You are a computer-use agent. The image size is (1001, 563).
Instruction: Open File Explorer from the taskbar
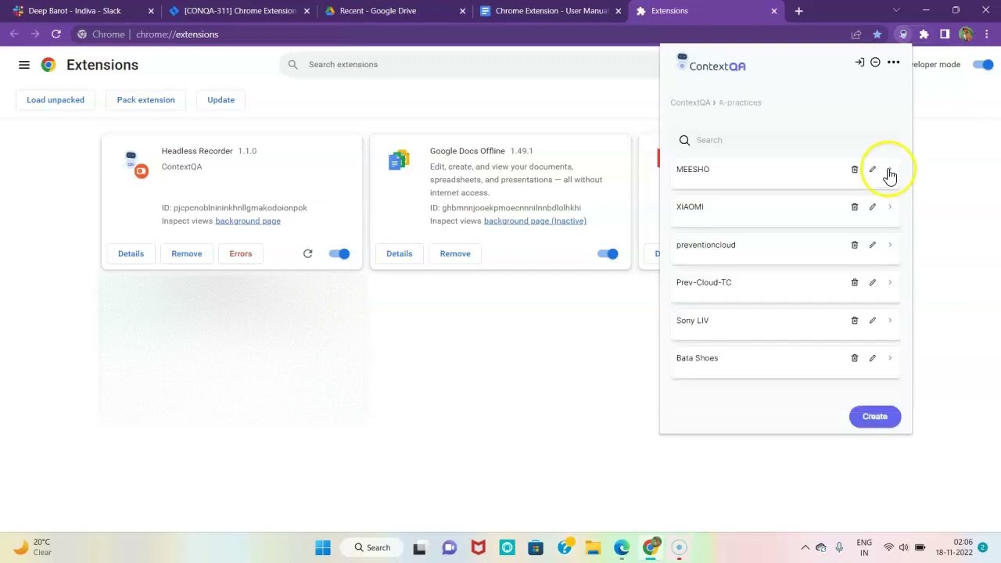[593, 547]
